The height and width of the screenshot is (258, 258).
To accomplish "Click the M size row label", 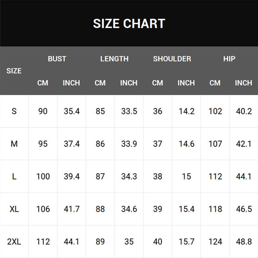I will point(14,144).
